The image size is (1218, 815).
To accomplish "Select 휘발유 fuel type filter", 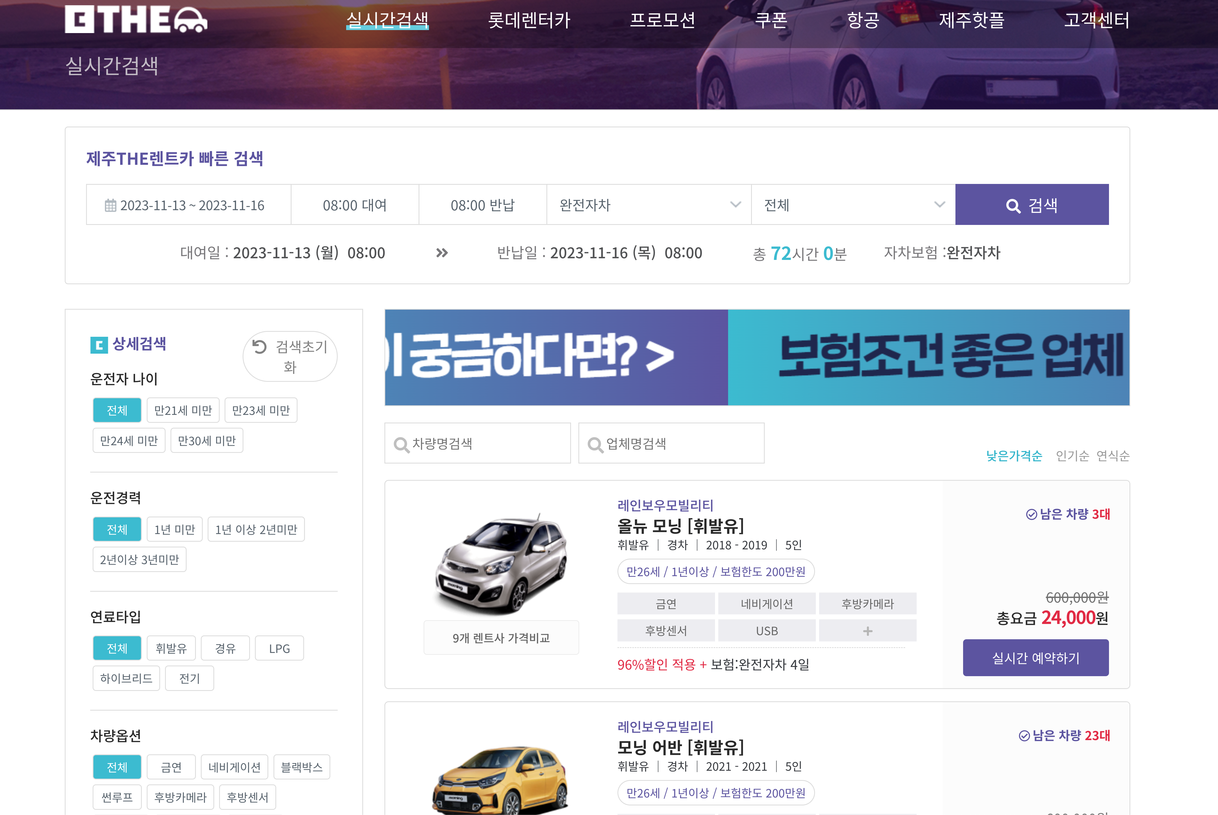I will coord(172,648).
